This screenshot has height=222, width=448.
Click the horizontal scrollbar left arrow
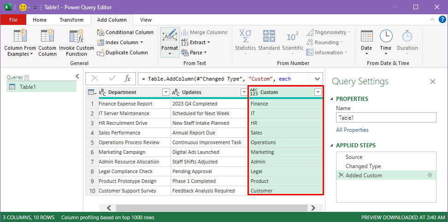pyautogui.click(x=109, y=208)
